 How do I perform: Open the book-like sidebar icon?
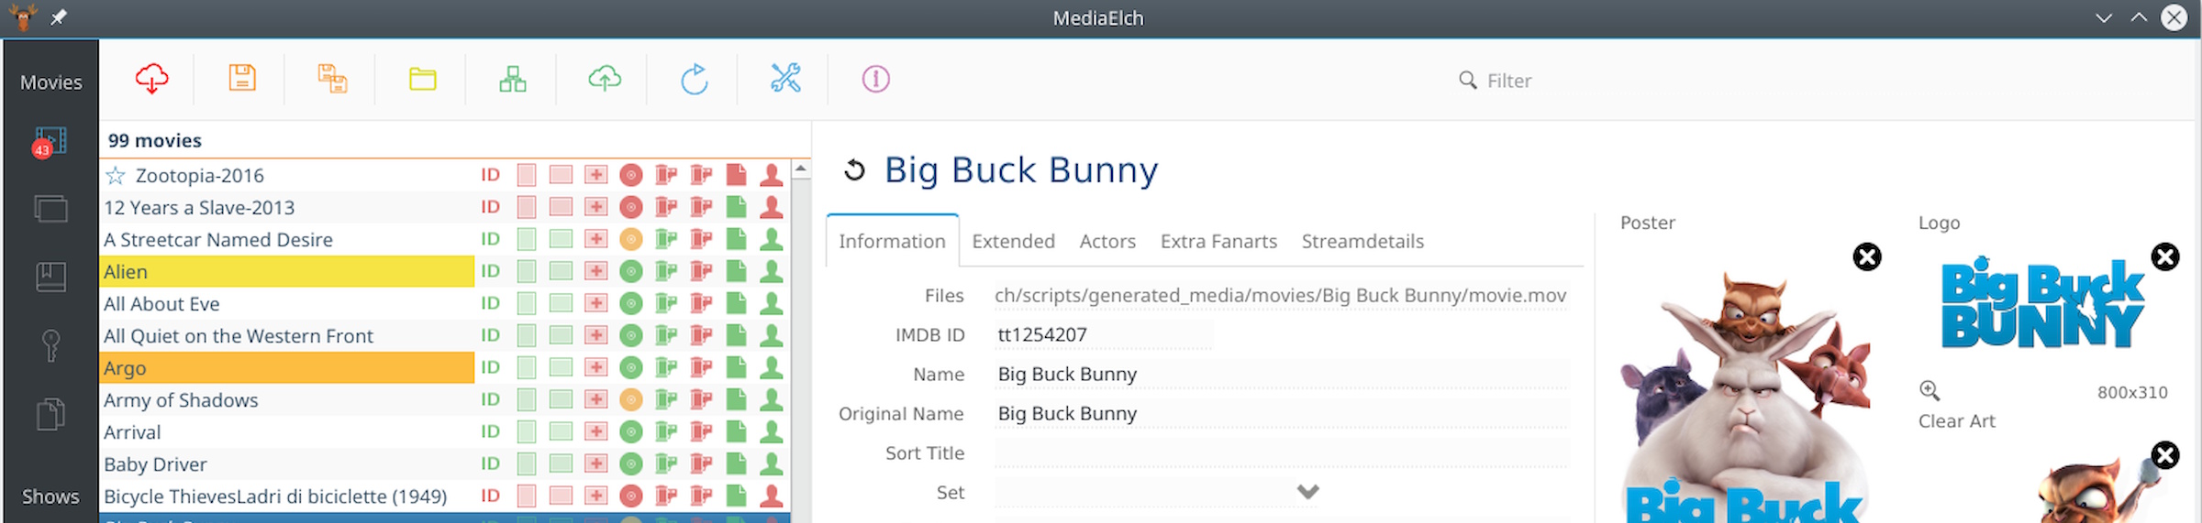click(50, 277)
